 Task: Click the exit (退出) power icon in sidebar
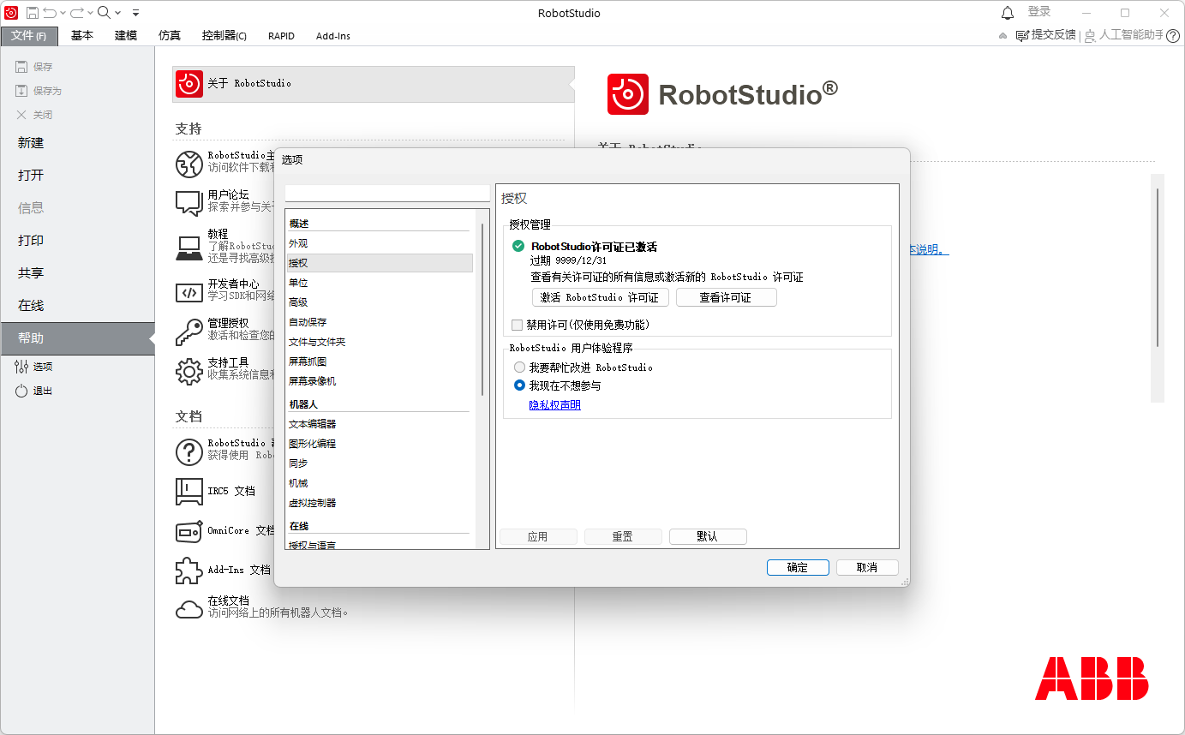point(21,391)
